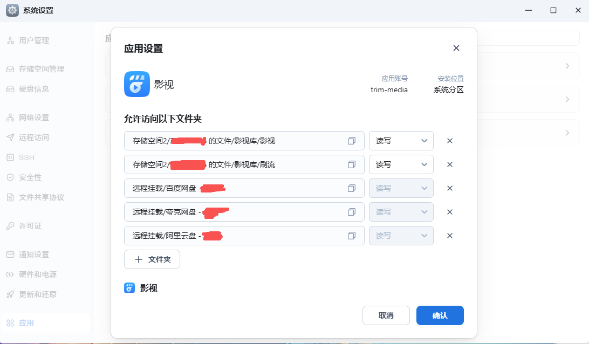Open 读写 permission dropdown for 影视库/刷流
Viewport: 589px width, 344px height.
(x=401, y=164)
